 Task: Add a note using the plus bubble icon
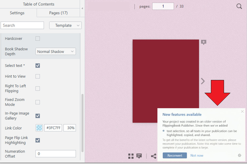(203, 42)
